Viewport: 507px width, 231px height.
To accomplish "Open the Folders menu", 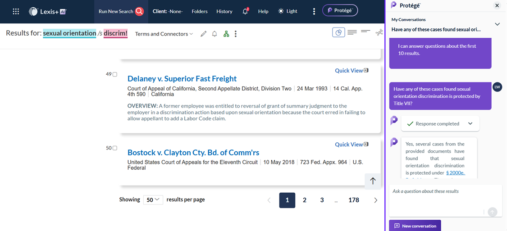I will click(x=200, y=11).
